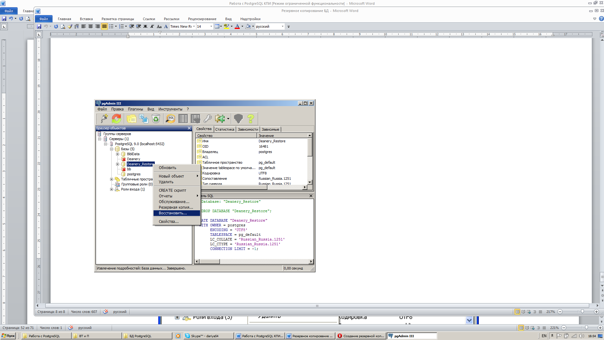Open the Зависимости tab in pgAdmin
Screen dimensions: 604x340
[x=248, y=129]
